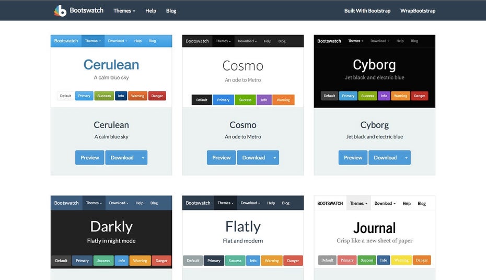Click Cerulean's white Default swatch button
Image resolution: width=486 pixels, height=280 pixels.
click(65, 96)
